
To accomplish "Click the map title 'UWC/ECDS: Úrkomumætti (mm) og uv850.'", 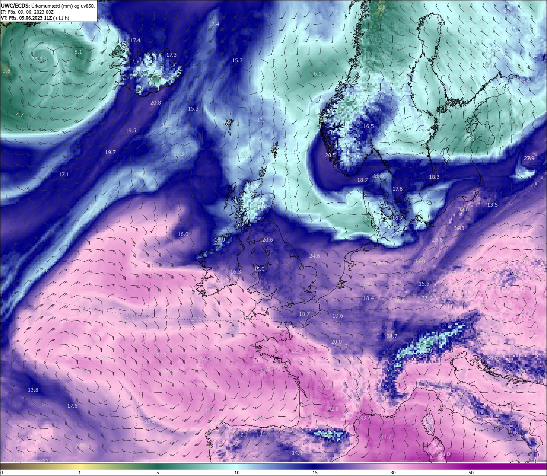I will 48,6.
